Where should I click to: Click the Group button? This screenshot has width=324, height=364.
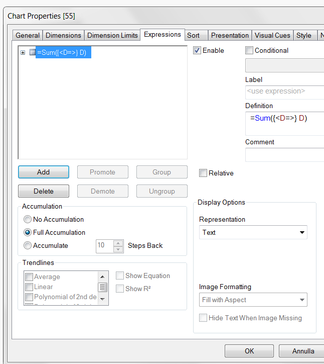coord(162,172)
